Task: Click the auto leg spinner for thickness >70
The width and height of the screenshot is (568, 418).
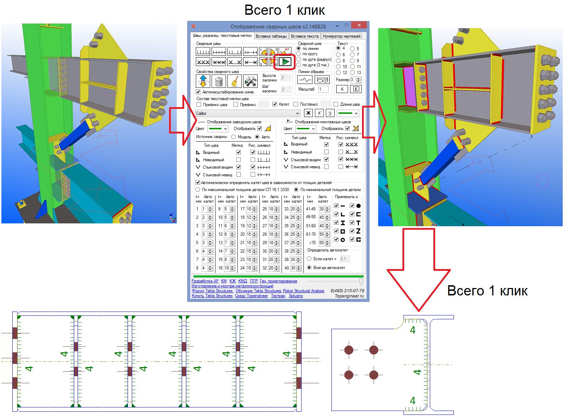Action: tap(327, 243)
